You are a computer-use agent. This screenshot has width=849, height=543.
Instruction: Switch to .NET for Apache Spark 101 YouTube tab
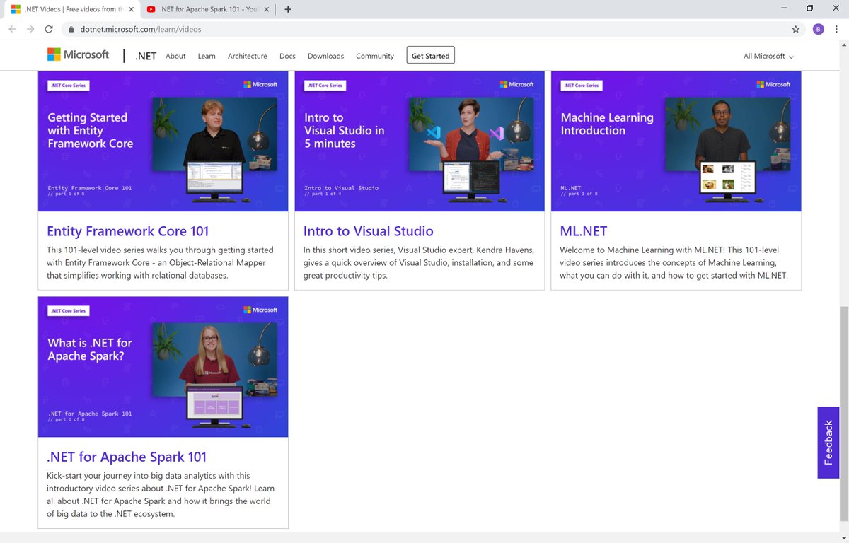click(209, 9)
